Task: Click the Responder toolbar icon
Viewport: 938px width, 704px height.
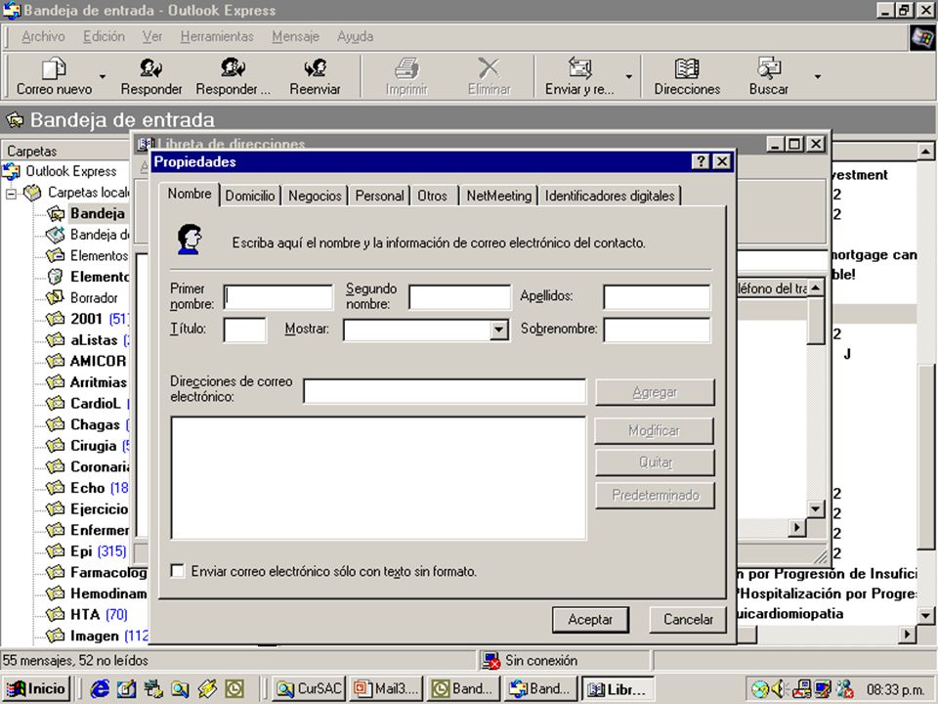Action: pyautogui.click(x=150, y=68)
